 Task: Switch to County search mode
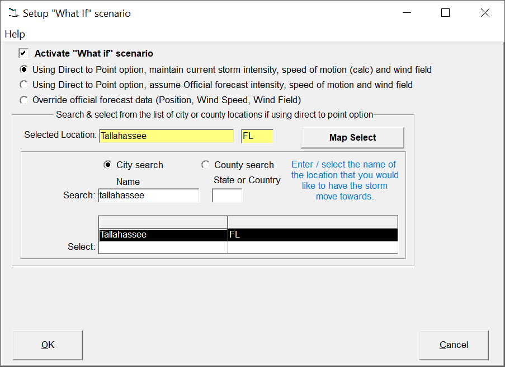[x=205, y=165]
